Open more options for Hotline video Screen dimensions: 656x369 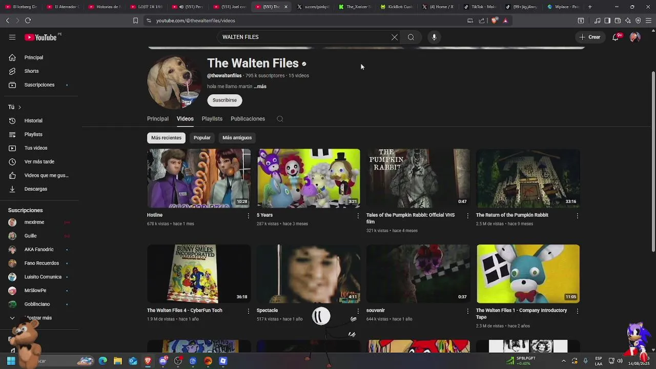click(x=249, y=216)
